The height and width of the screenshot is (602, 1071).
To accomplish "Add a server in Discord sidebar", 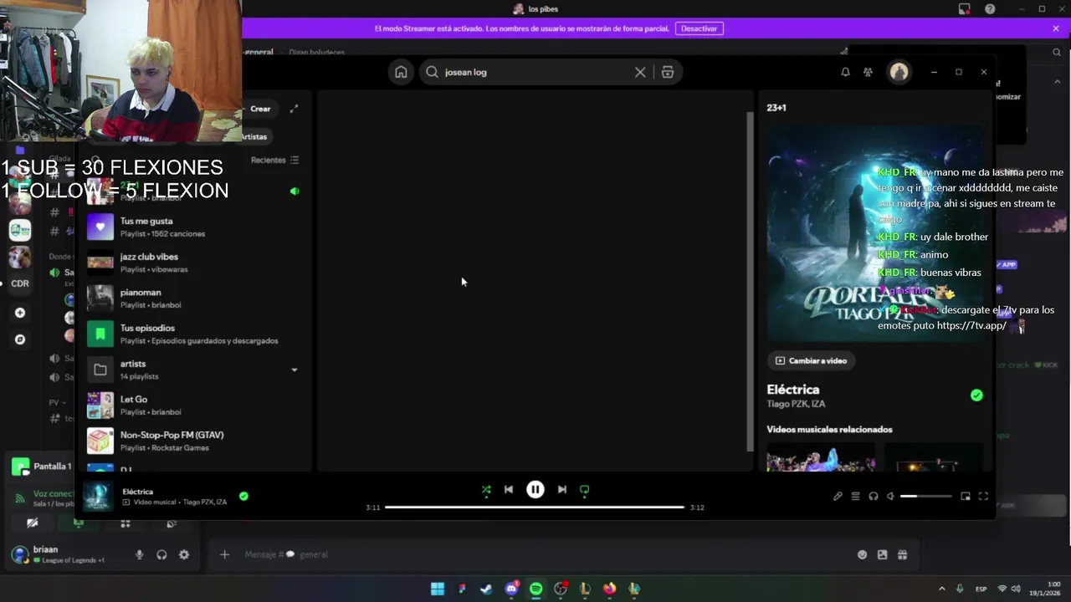I will click(x=20, y=313).
